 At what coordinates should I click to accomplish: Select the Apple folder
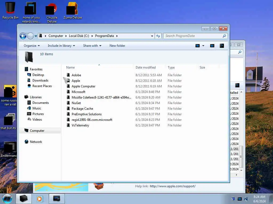point(76,81)
